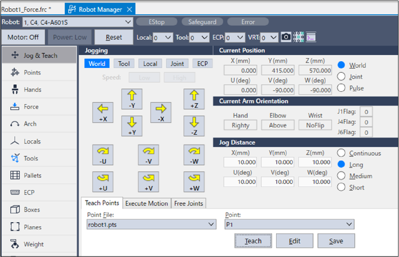Click the X(mm) jog distance field
The width and height of the screenshot is (399, 257).
[x=240, y=162]
